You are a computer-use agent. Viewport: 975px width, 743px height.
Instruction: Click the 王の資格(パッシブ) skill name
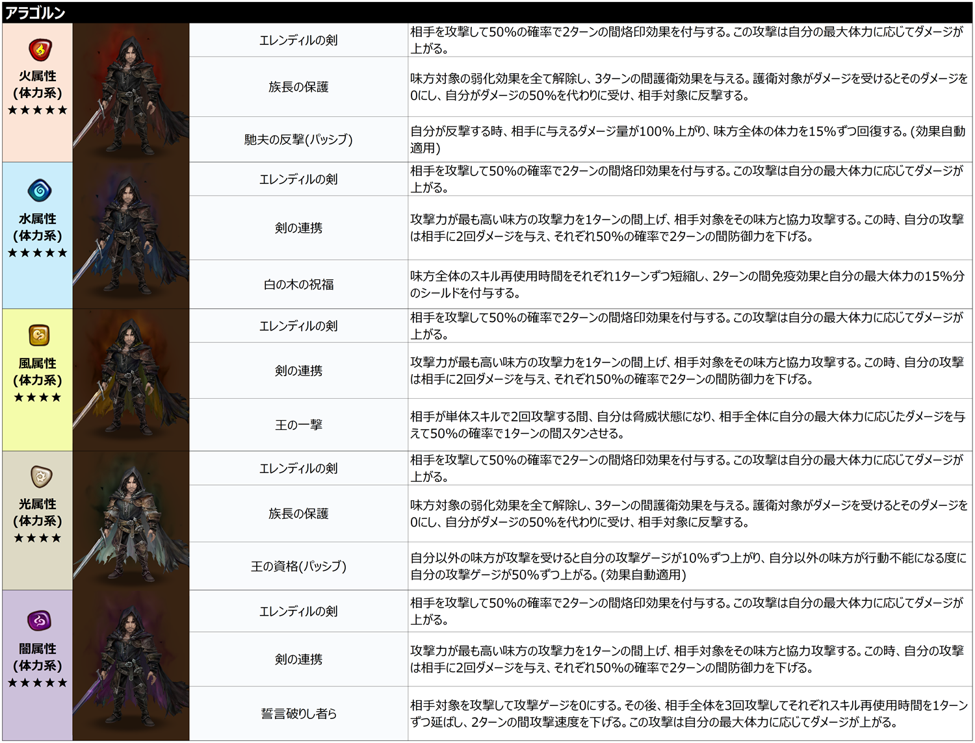pyautogui.click(x=298, y=566)
